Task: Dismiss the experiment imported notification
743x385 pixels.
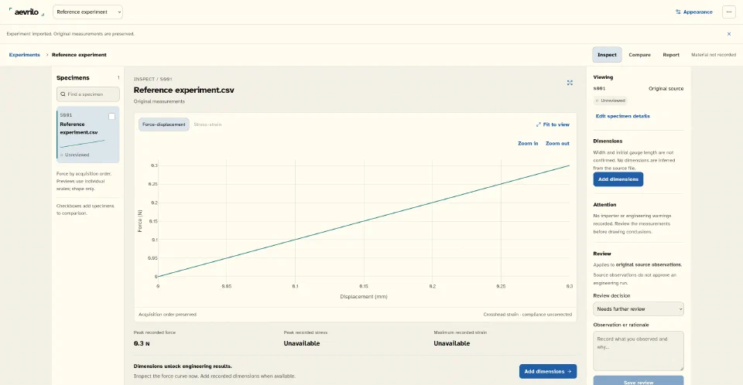Action: tap(729, 34)
